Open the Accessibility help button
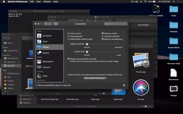The image size is (183, 114). [124, 85]
